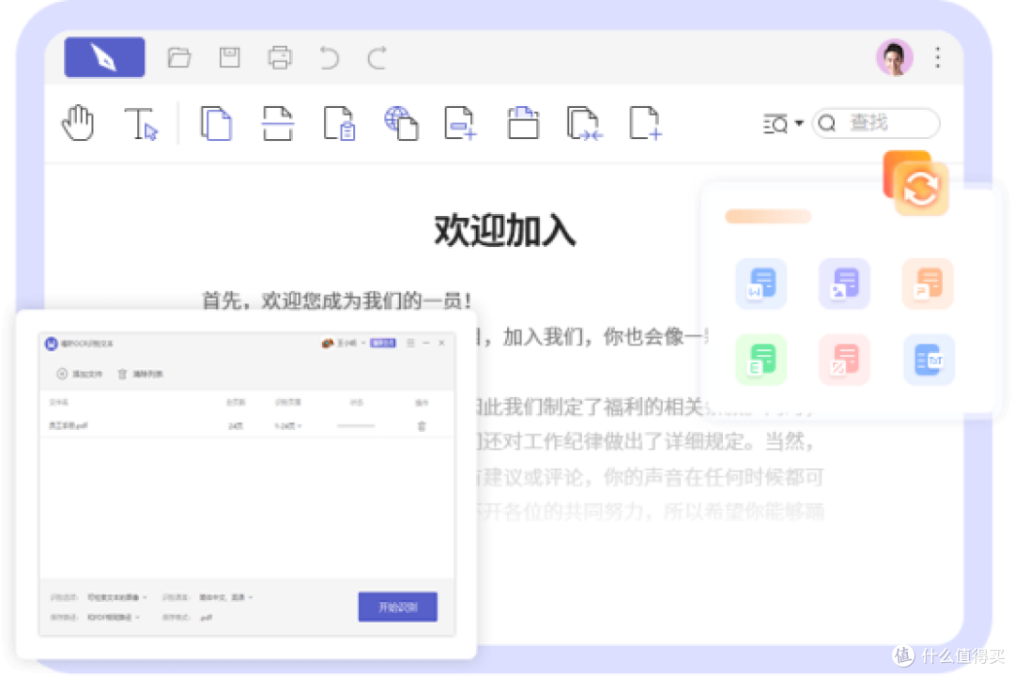Choose the purple image conversion icon
Image resolution: width=1014 pixels, height=677 pixels.
click(844, 284)
